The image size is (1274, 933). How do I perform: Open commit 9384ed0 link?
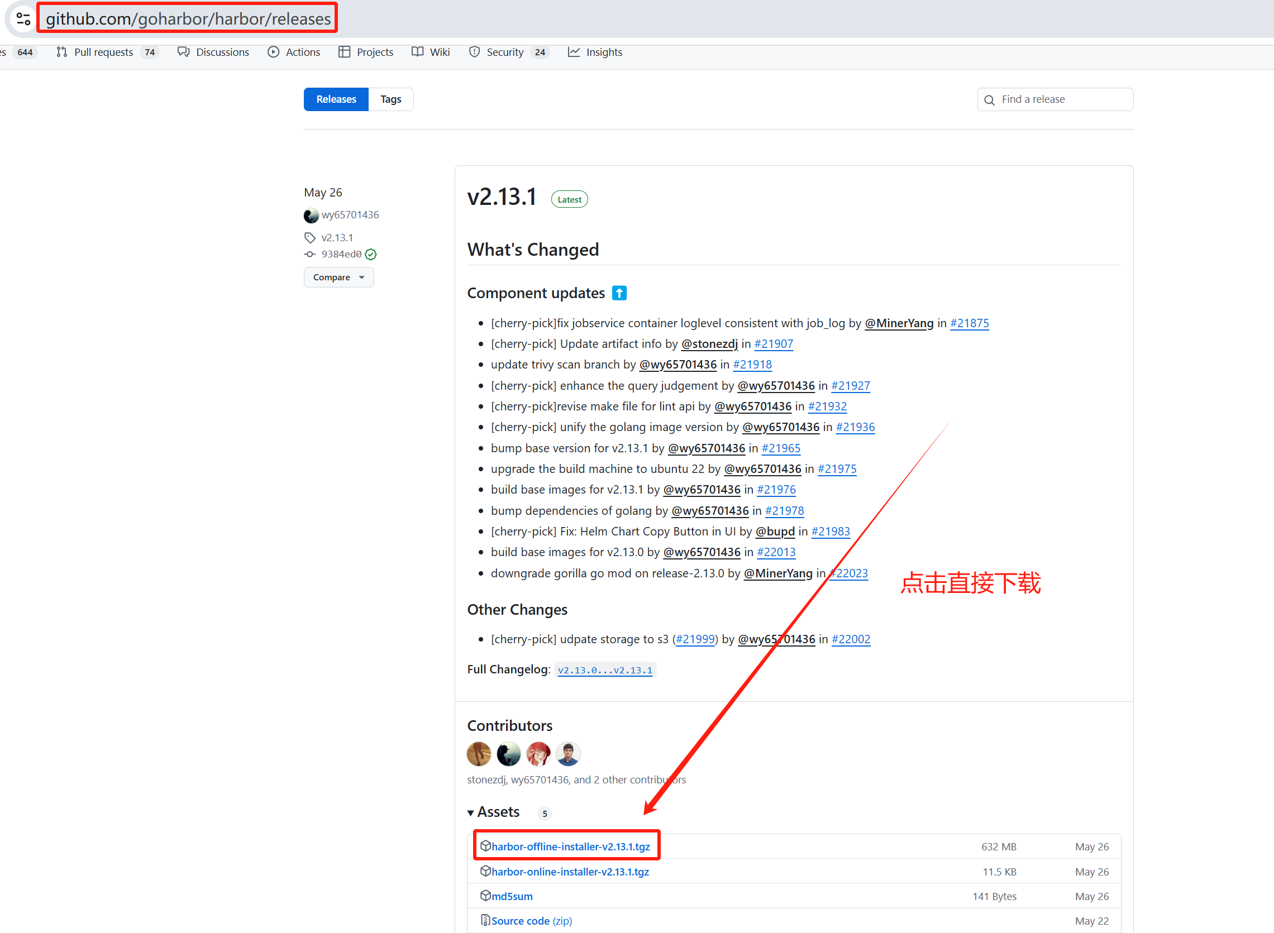coord(341,254)
